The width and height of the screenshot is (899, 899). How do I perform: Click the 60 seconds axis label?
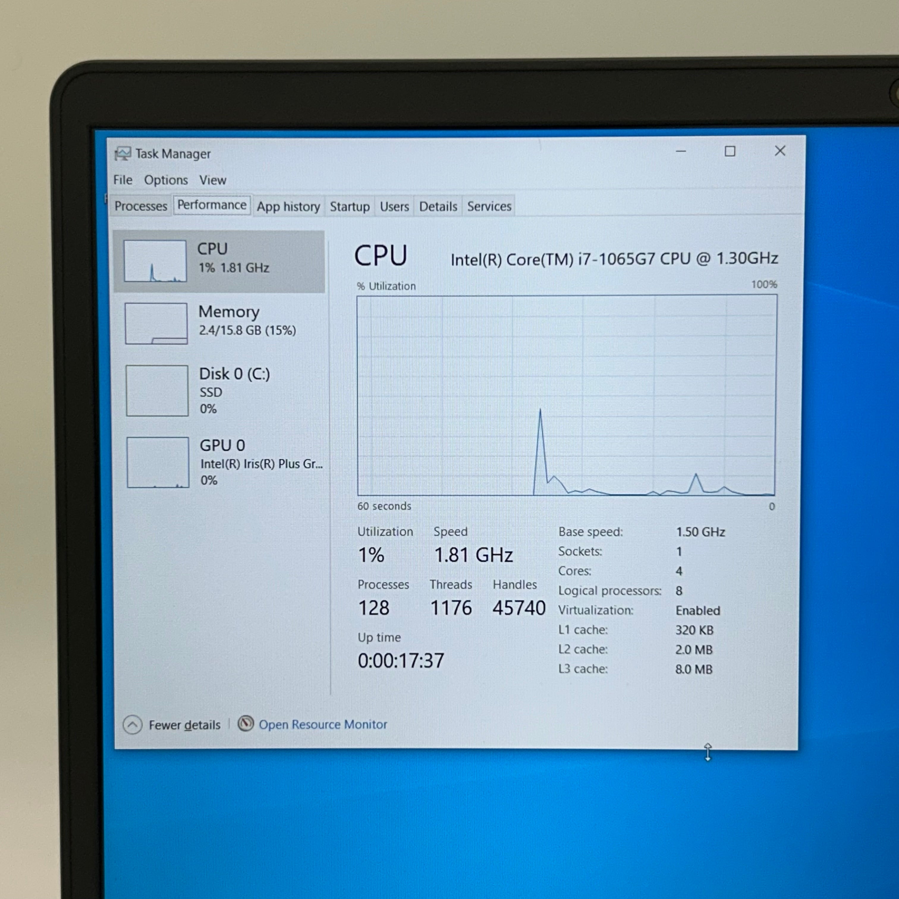pyautogui.click(x=384, y=506)
